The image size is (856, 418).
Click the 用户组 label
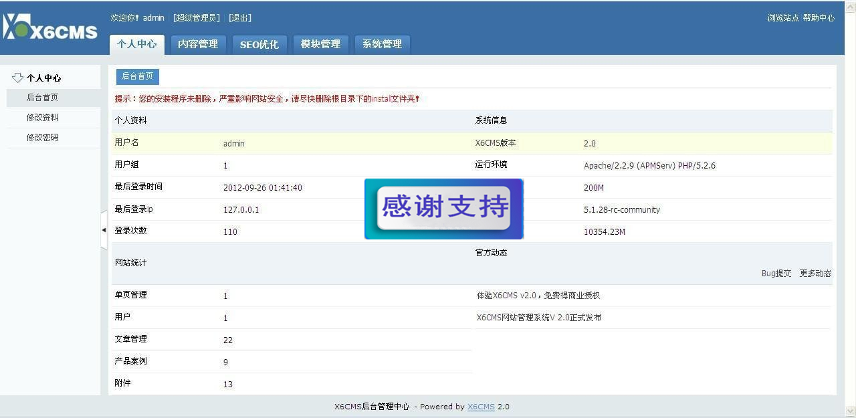(x=126, y=165)
